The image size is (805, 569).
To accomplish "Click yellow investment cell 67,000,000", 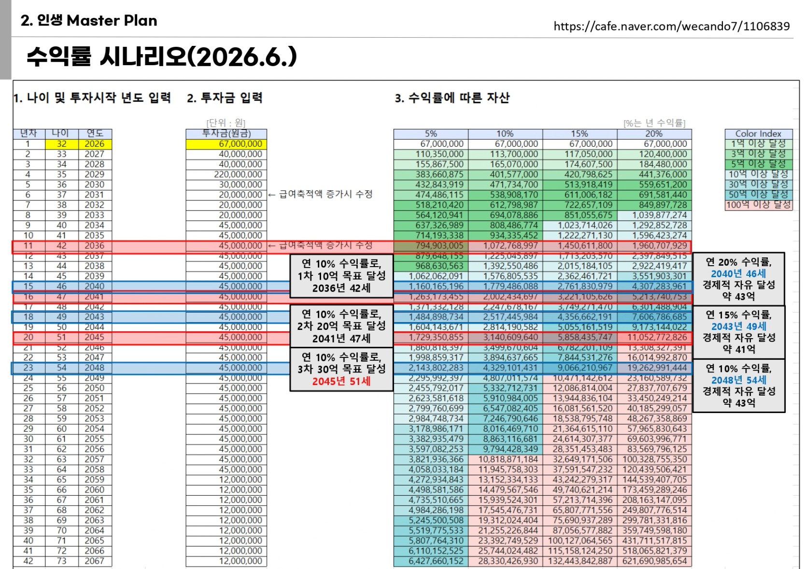I will coord(226,144).
